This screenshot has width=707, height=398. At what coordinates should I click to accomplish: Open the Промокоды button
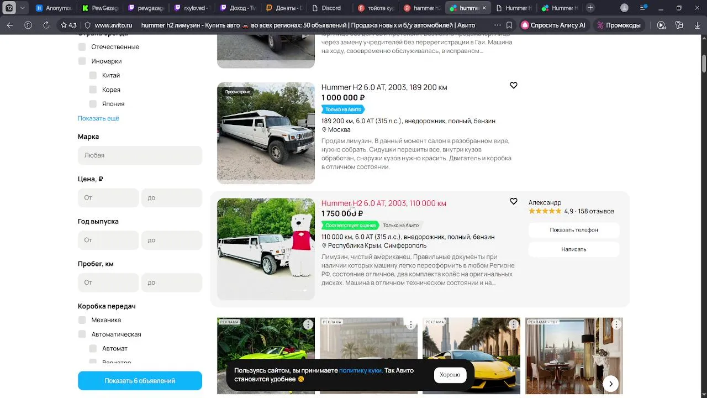pos(619,25)
